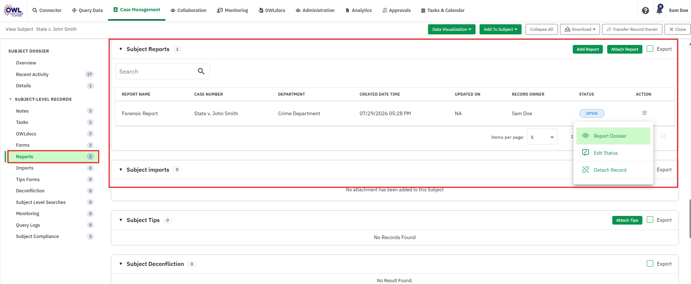Open Forms in sidebar
Image resolution: width=691 pixels, height=284 pixels.
pyautogui.click(x=22, y=145)
